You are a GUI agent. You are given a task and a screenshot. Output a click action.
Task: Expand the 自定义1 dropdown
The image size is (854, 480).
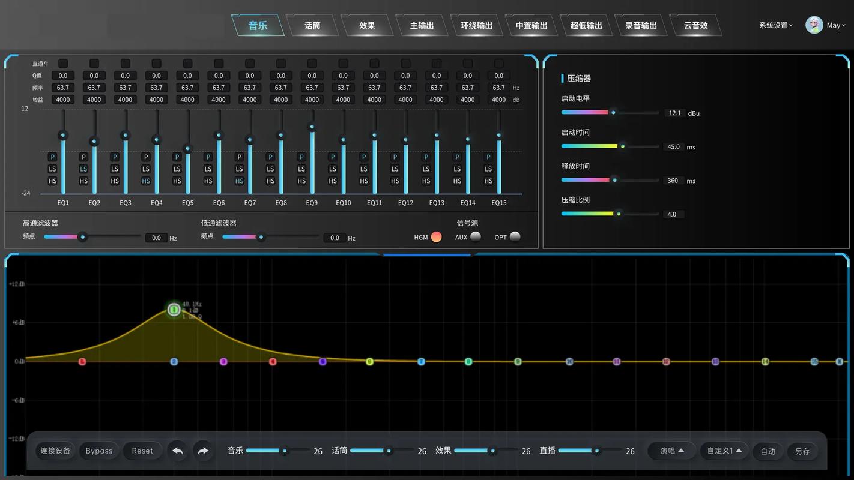[x=724, y=451]
